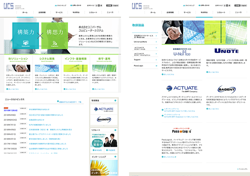This screenshot has width=250, height=176.
Task: Open ニュース tab on the right page
Action: pyautogui.click(x=238, y=12)
